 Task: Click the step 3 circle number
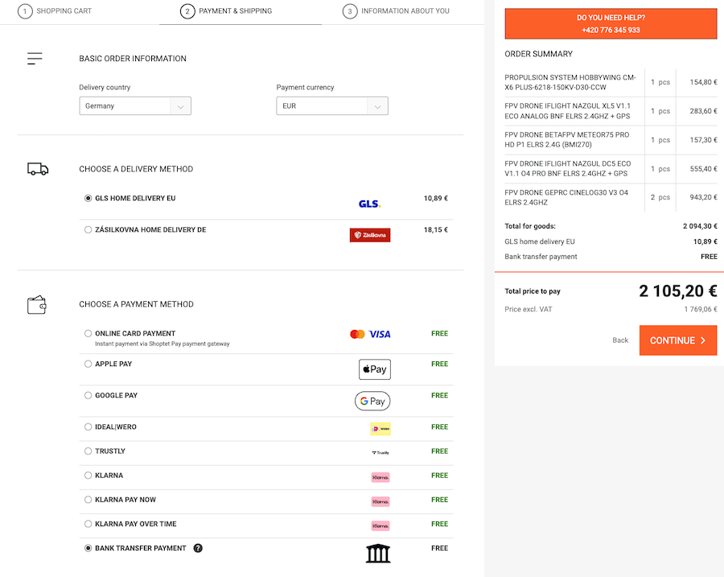point(350,11)
